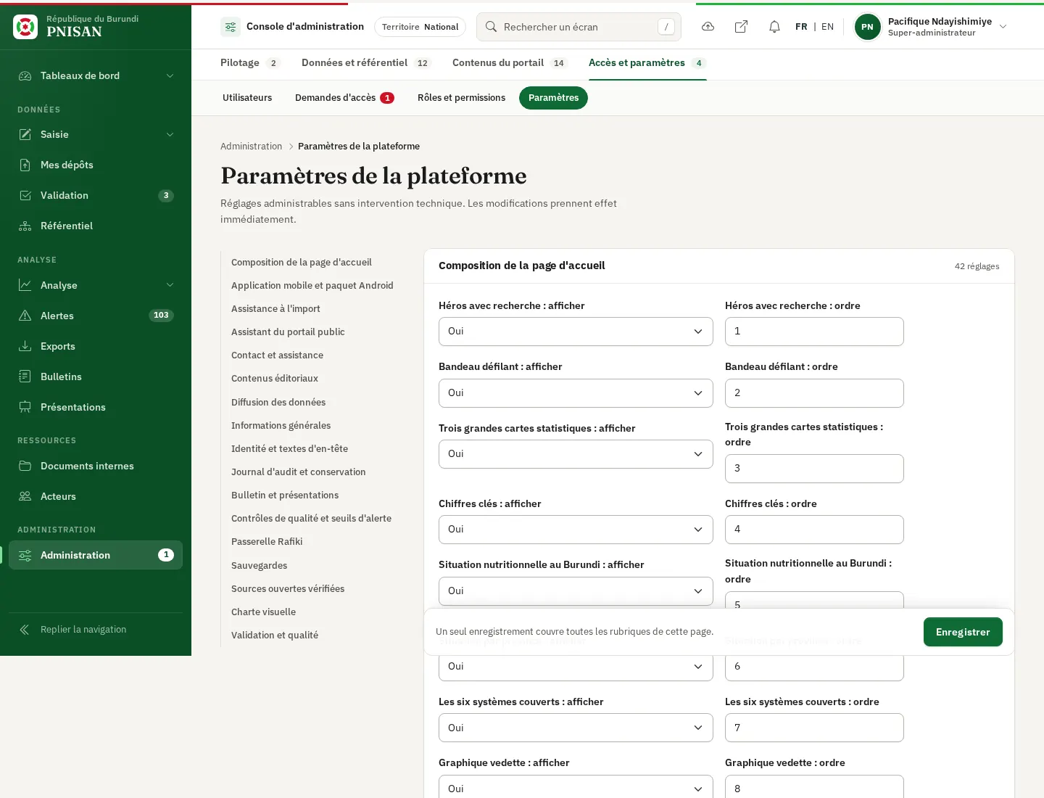Click the Mes dépôts sidebar icon

(25, 165)
